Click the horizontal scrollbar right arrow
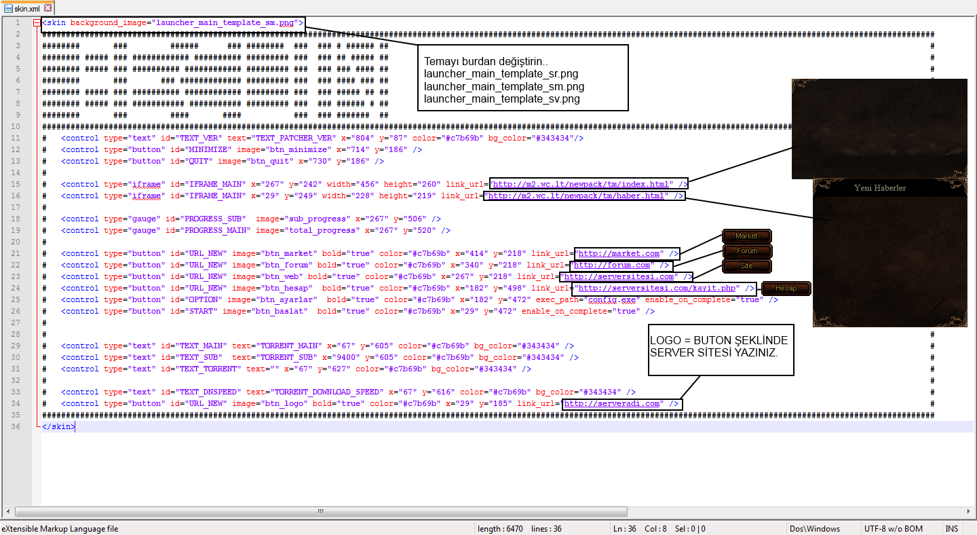 click(x=968, y=511)
